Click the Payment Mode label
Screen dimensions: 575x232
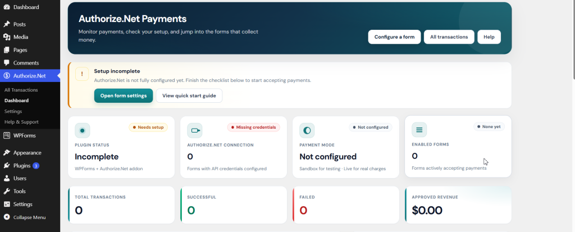317,145
